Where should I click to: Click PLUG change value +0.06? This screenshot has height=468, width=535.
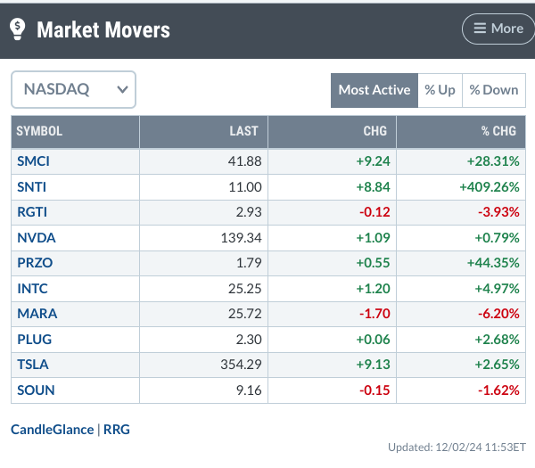373,340
